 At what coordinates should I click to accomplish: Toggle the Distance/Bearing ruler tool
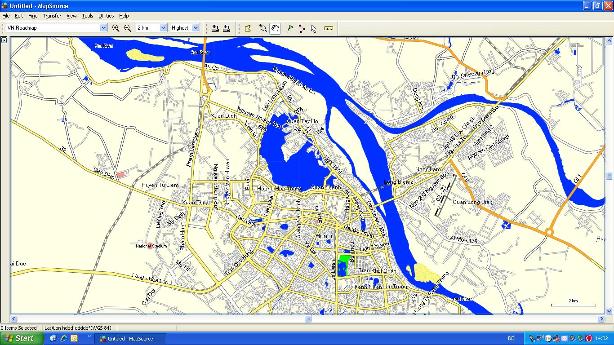point(329,28)
